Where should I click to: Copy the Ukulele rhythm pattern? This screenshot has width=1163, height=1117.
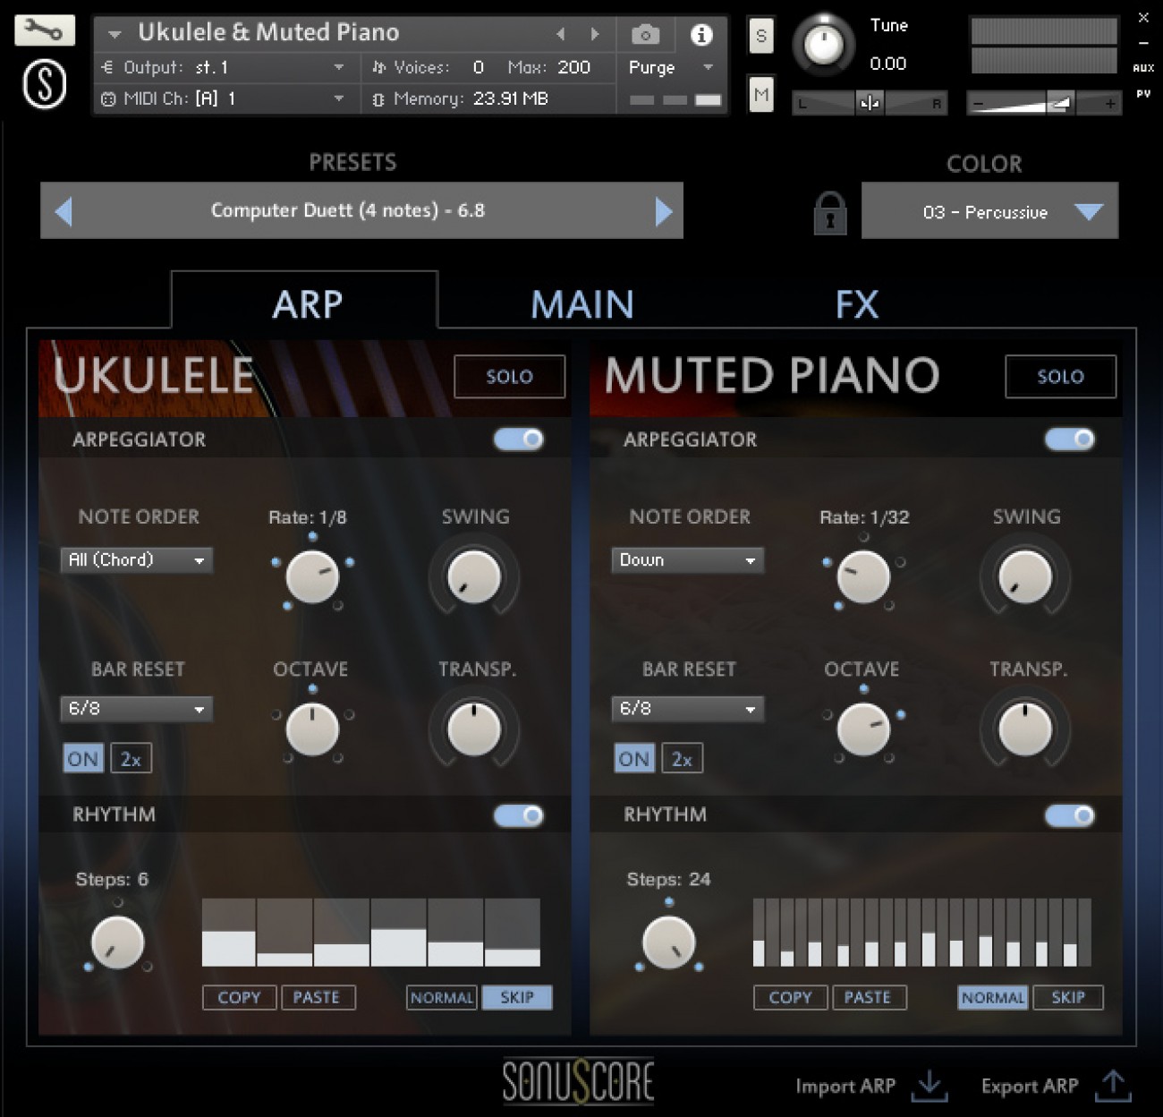coord(238,997)
